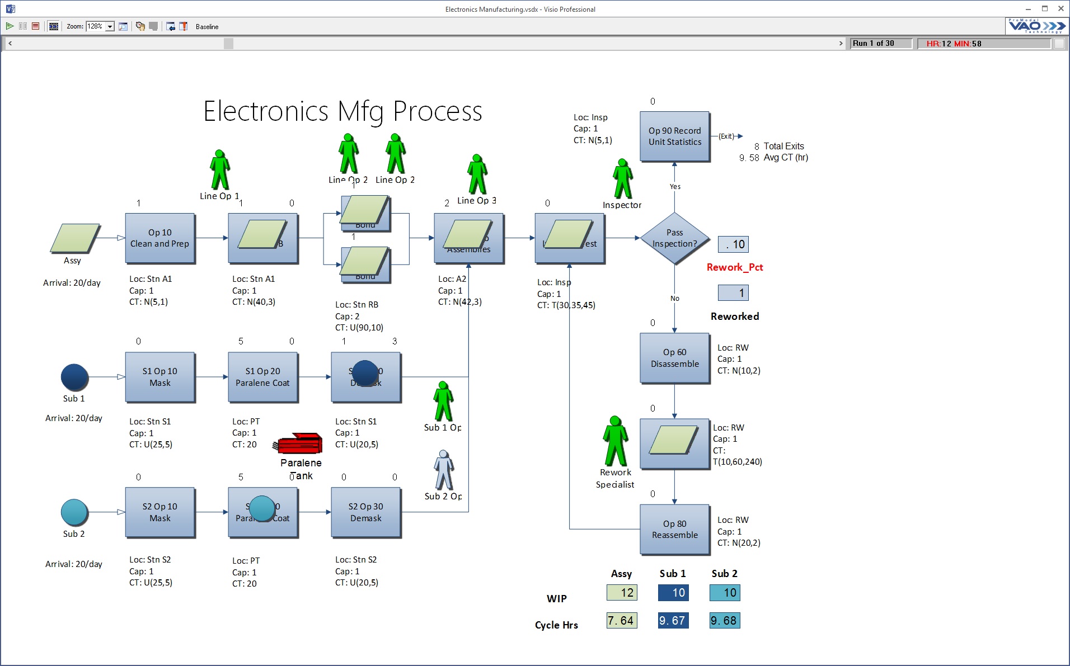Select the Op 10 Clean and Prep activity
1070x666 pixels.
pyautogui.click(x=160, y=238)
